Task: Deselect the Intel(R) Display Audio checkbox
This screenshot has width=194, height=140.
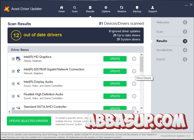Action: click(13, 84)
